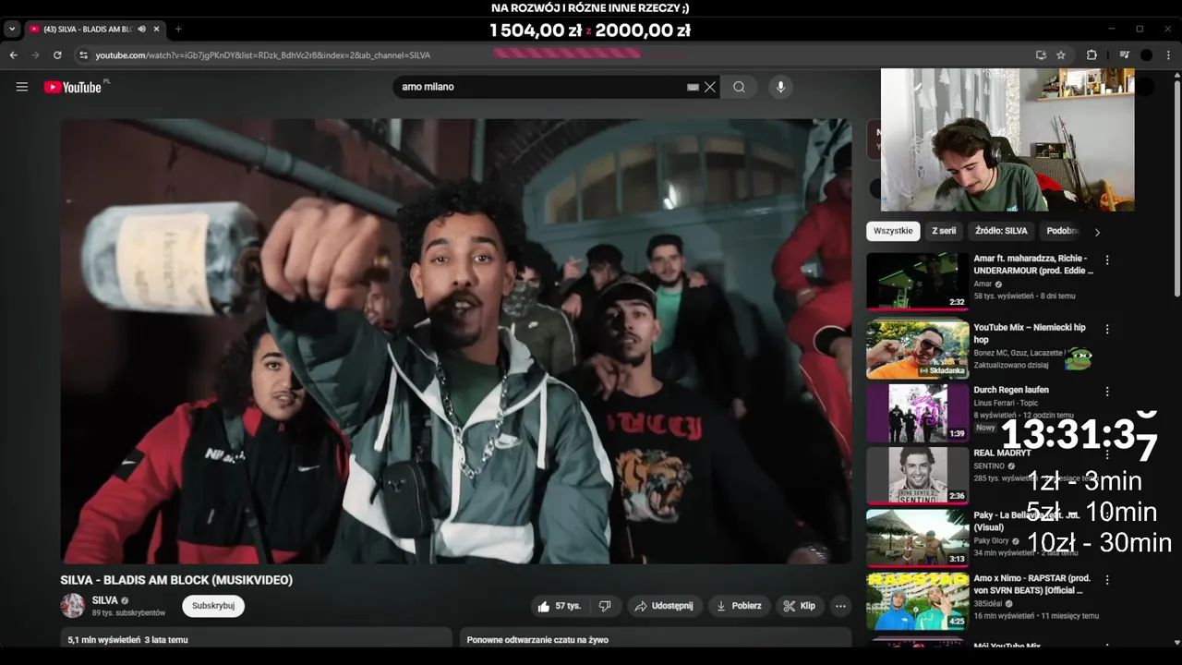The height and width of the screenshot is (665, 1182).
Task: Open the YouTube hamburger guide menu
Action: click(x=22, y=87)
